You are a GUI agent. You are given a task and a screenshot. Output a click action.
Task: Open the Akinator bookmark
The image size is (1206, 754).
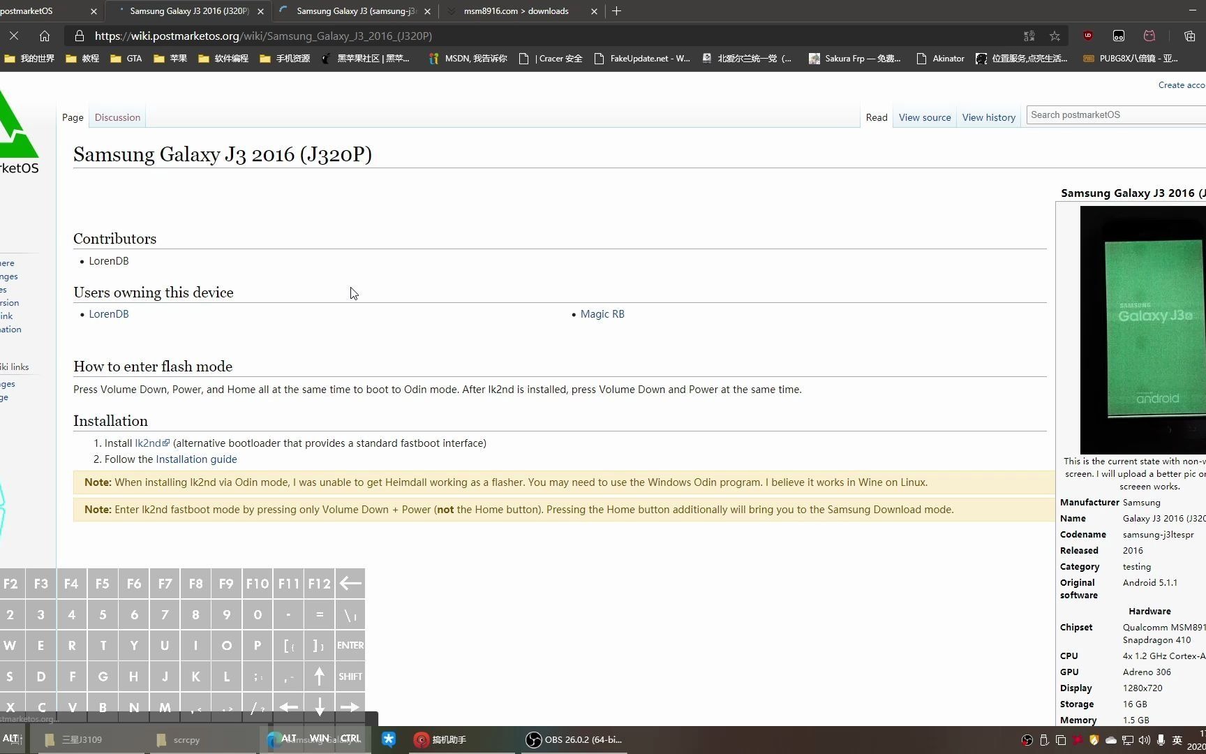(x=940, y=59)
